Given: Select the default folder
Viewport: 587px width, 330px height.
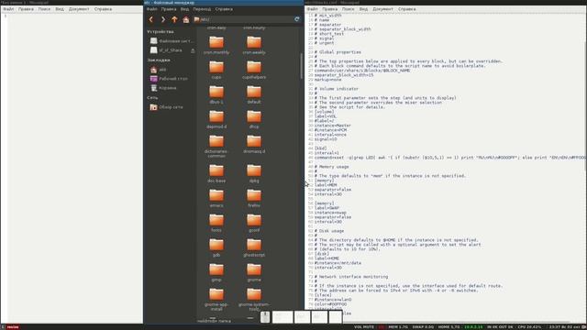Looking at the screenshot, I should pos(254,94).
